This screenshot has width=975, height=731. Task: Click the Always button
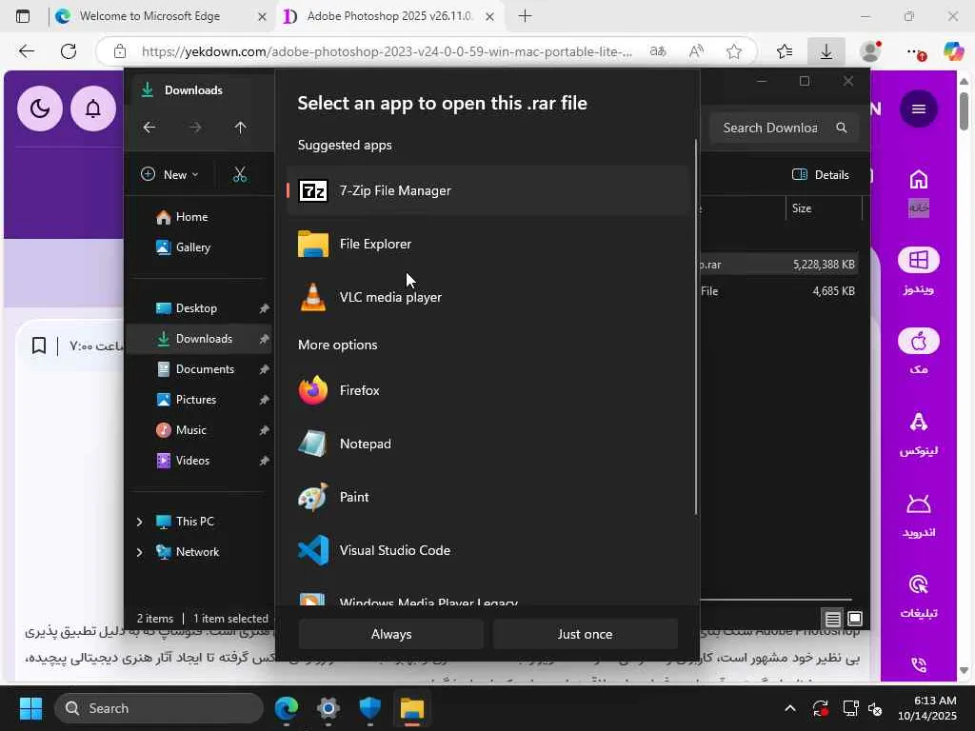pos(391,634)
